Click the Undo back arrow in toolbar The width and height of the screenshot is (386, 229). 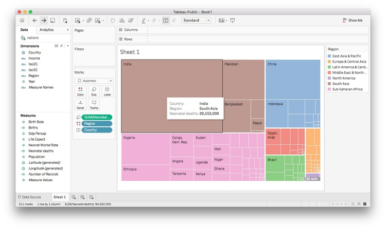click(34, 21)
